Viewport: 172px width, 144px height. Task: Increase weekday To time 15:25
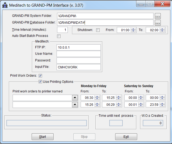118,96
